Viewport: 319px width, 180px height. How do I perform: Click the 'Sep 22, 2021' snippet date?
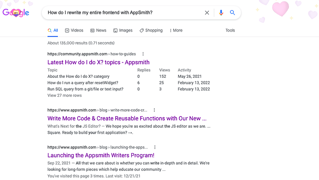[59, 163]
